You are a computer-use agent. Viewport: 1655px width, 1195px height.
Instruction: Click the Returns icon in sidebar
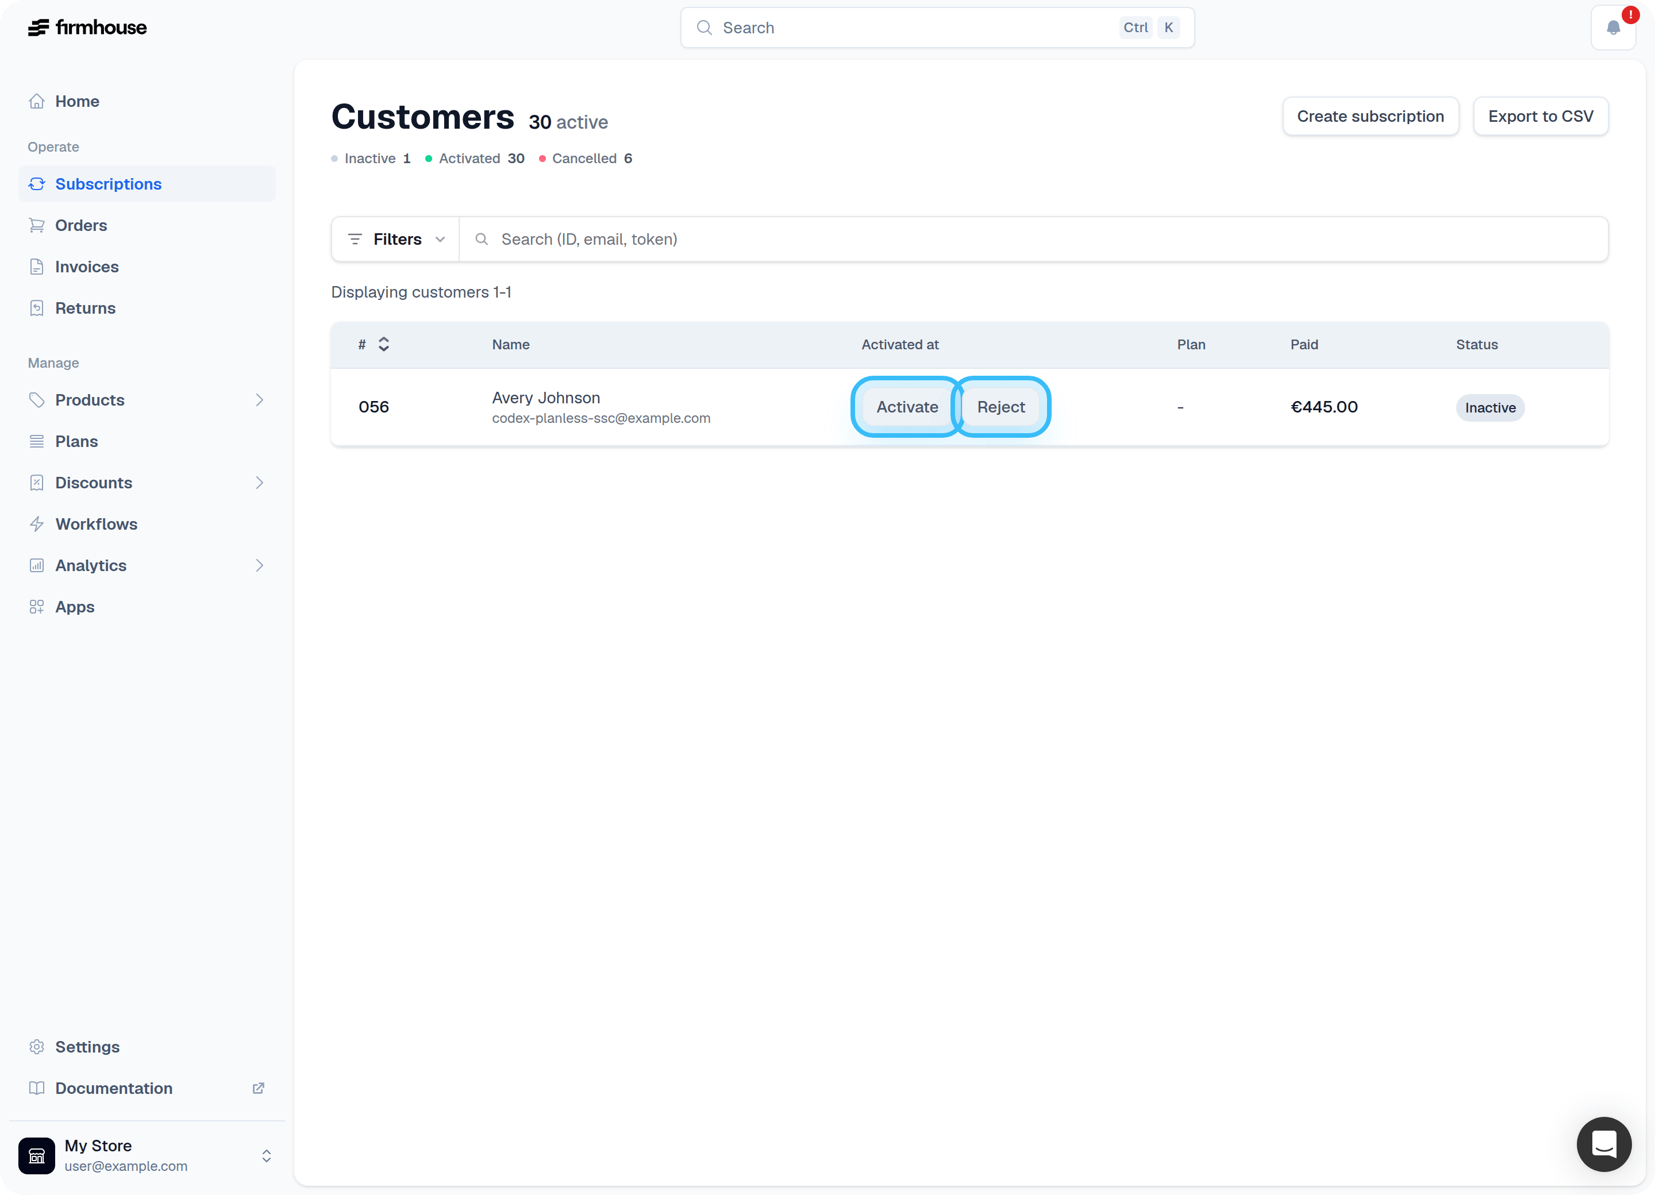(36, 308)
